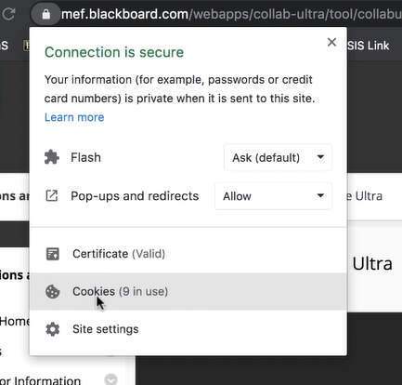This screenshot has height=385, width=402.
Task: Open Certificate (Valid) details
Action: [x=188, y=254]
